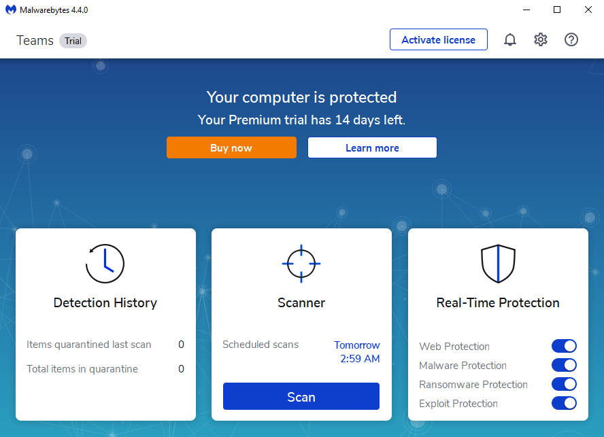Open the notifications bell
The height and width of the screenshot is (437, 604).
click(509, 39)
